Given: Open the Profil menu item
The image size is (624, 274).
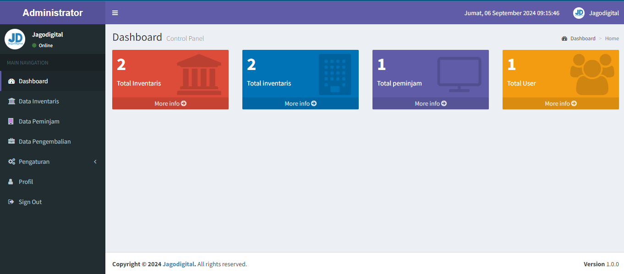Looking at the screenshot, I should [53, 182].
